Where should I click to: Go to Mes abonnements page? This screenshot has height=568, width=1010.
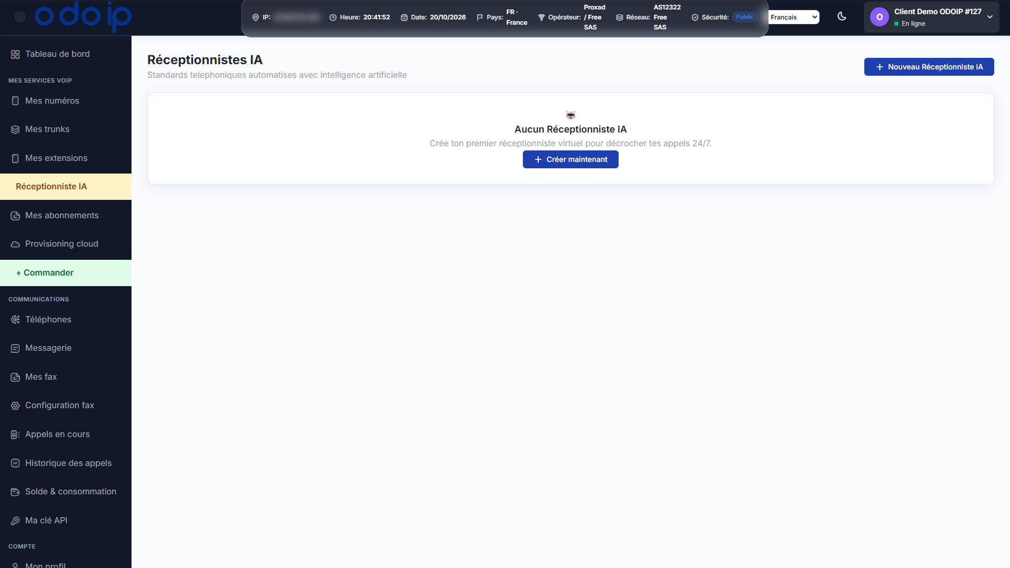pos(66,216)
